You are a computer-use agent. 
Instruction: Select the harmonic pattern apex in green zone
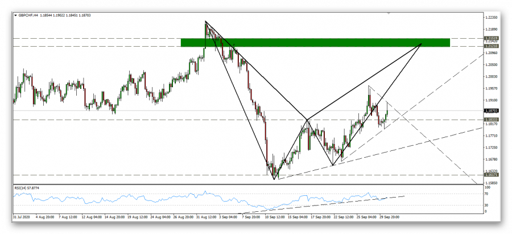422,43
